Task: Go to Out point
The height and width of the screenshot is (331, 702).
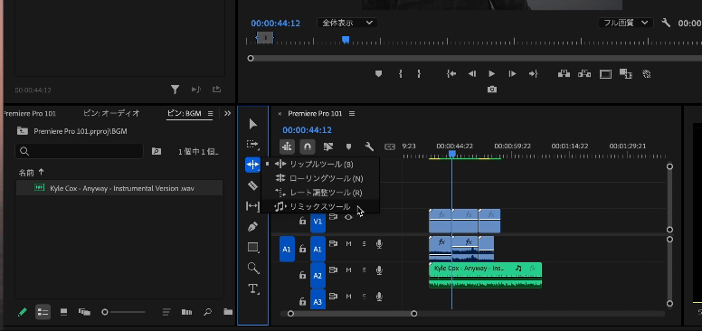Action: tap(533, 74)
